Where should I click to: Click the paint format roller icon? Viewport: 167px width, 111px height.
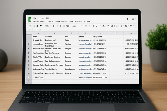coord(40,26)
